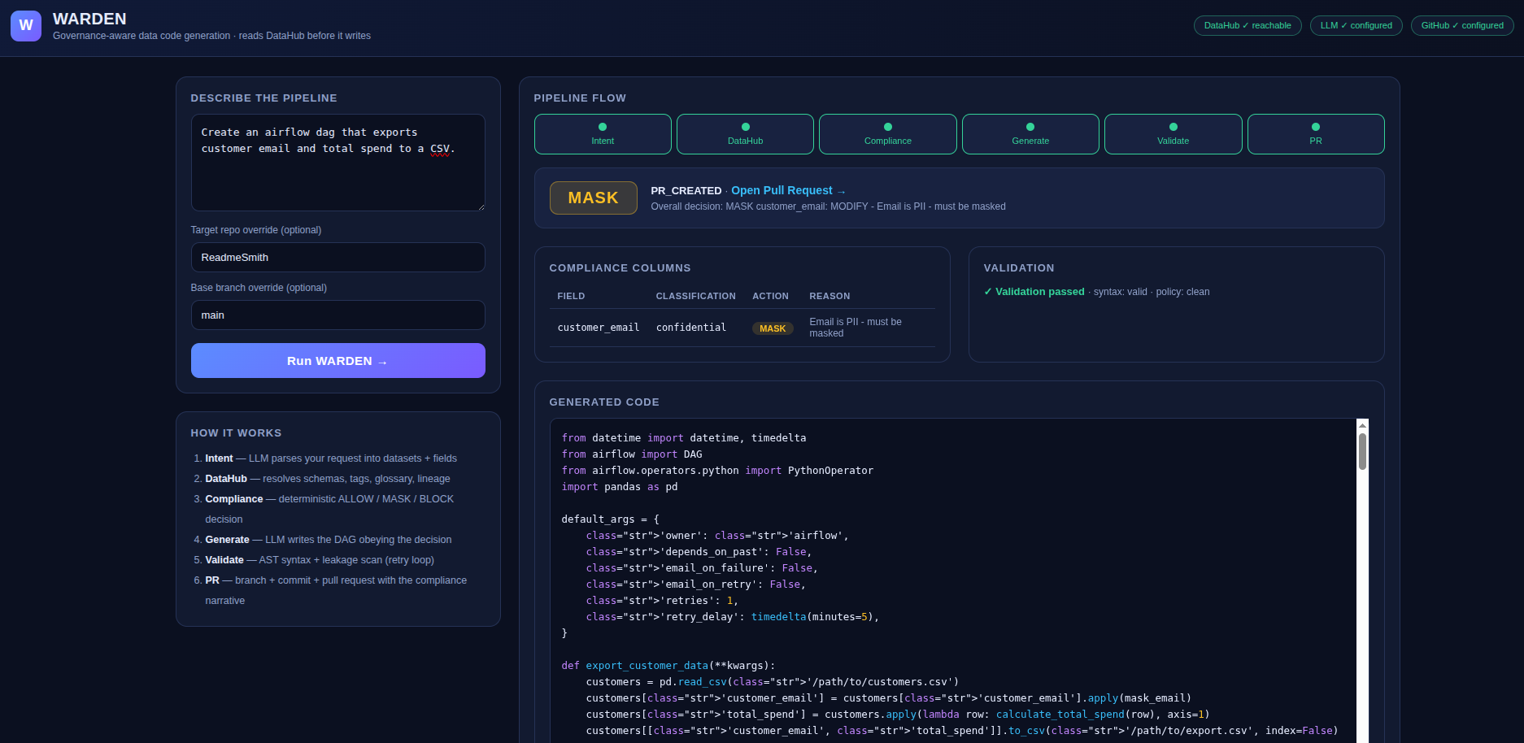Click the 'Validation passed' status text
The height and width of the screenshot is (743, 1524).
[1034, 292]
